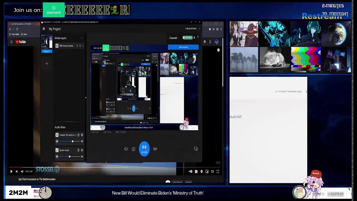Viewport: 357px width, 201px height.
Task: Toggle the master speaker volume icon
Action: (x=126, y=149)
